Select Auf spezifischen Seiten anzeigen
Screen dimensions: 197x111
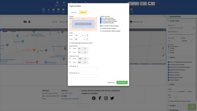pos(101,31)
